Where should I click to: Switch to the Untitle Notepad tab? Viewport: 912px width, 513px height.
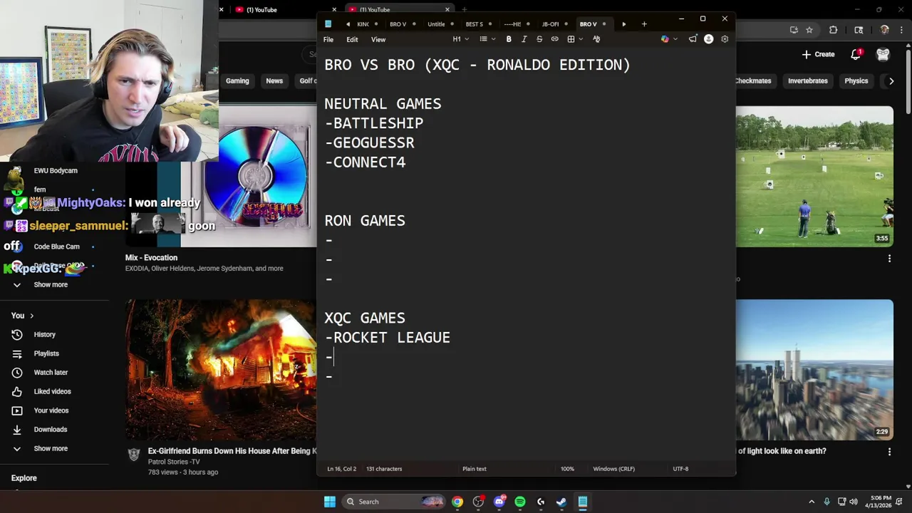click(436, 24)
